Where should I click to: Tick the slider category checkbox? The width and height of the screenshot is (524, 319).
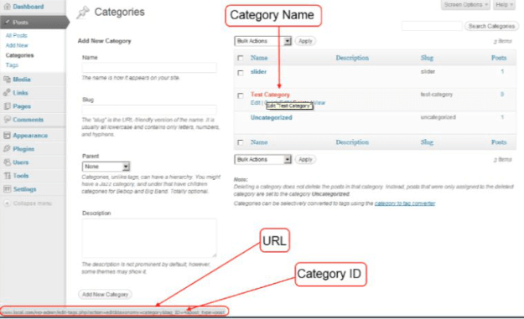pos(241,72)
